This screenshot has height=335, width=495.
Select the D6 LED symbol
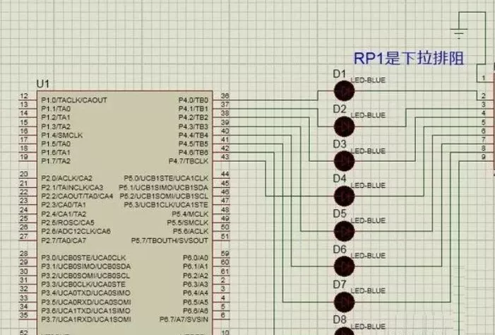pos(344,266)
